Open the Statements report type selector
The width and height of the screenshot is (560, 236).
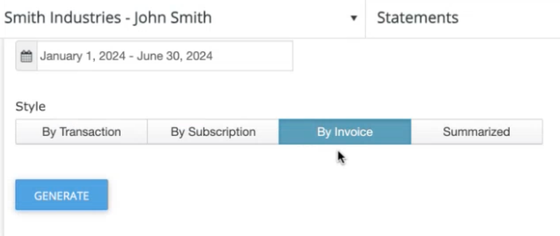coord(463,18)
